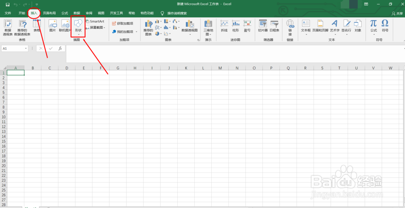Screen dimensions: 405x208
Task: Click Get Add-ins (获取加载项)
Action: point(122,23)
